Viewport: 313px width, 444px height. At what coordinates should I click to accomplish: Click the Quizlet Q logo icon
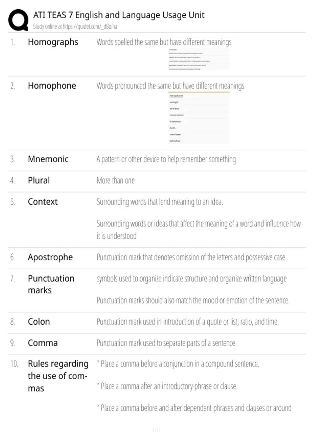pos(18,20)
